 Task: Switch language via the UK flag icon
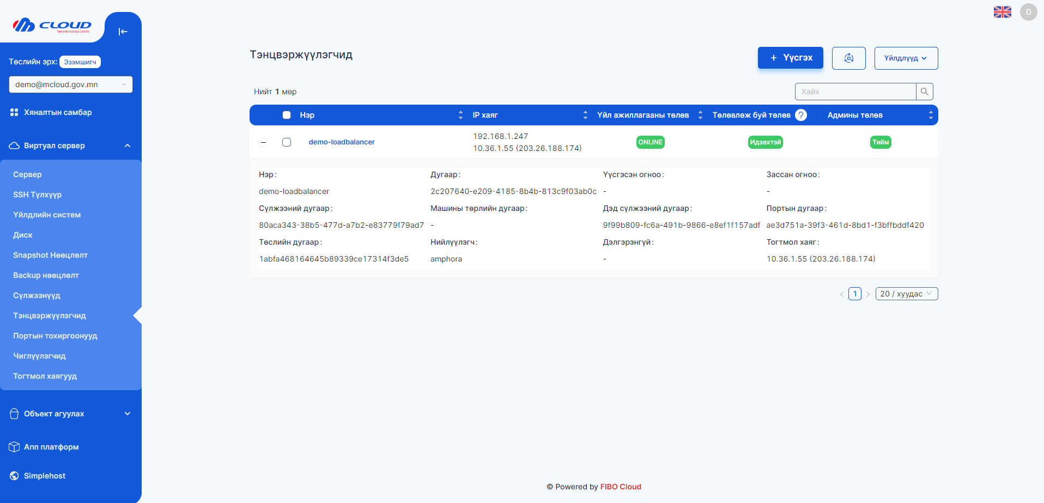(x=1002, y=12)
